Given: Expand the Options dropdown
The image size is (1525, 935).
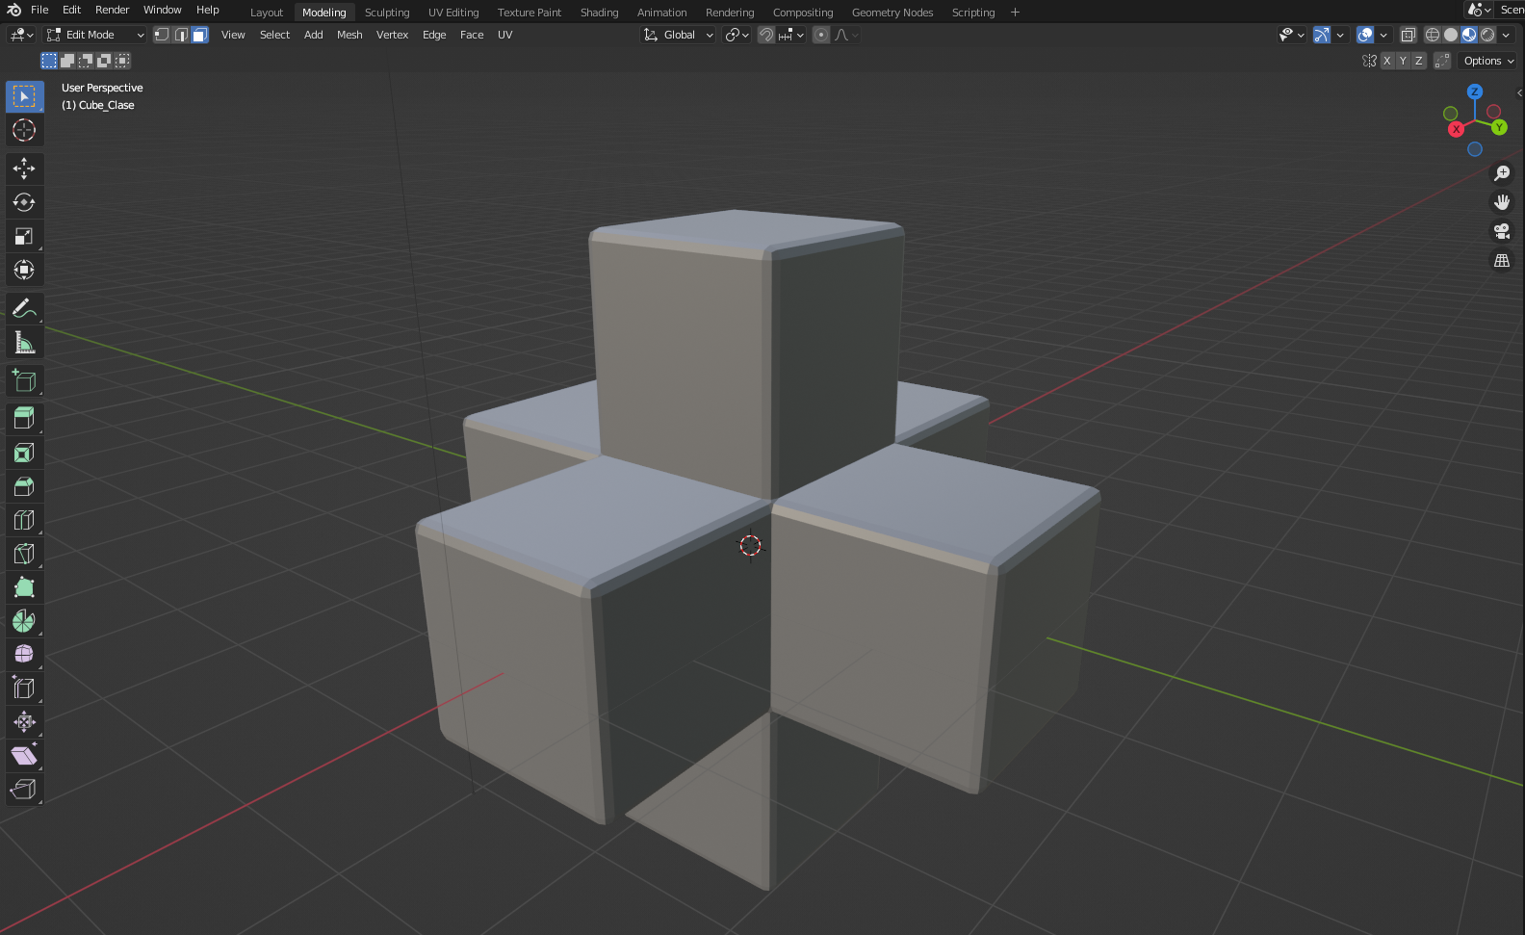Looking at the screenshot, I should tap(1488, 61).
